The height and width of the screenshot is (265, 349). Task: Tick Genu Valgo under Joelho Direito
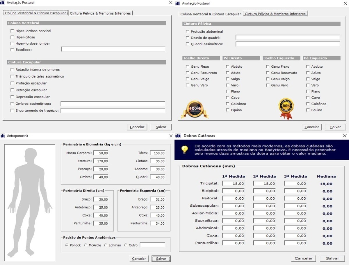point(188,79)
